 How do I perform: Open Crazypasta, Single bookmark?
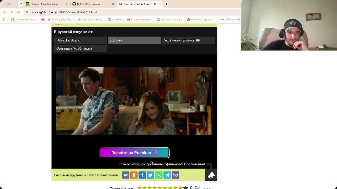[170, 19]
